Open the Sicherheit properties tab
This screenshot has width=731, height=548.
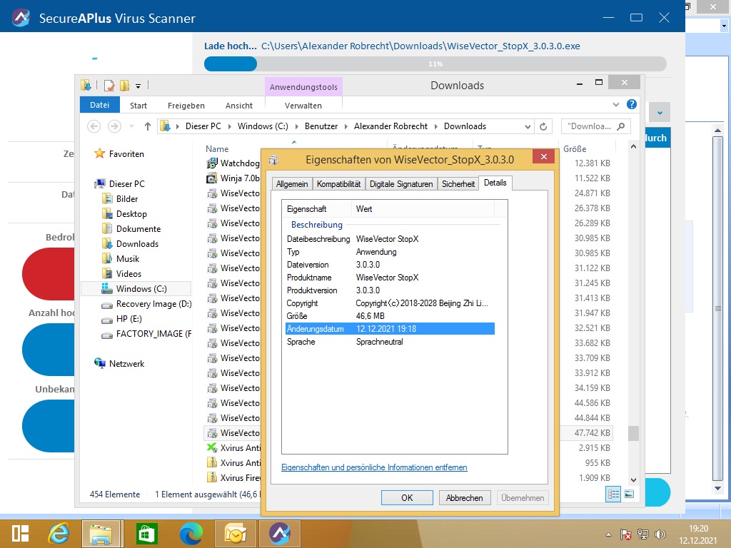[x=458, y=184]
